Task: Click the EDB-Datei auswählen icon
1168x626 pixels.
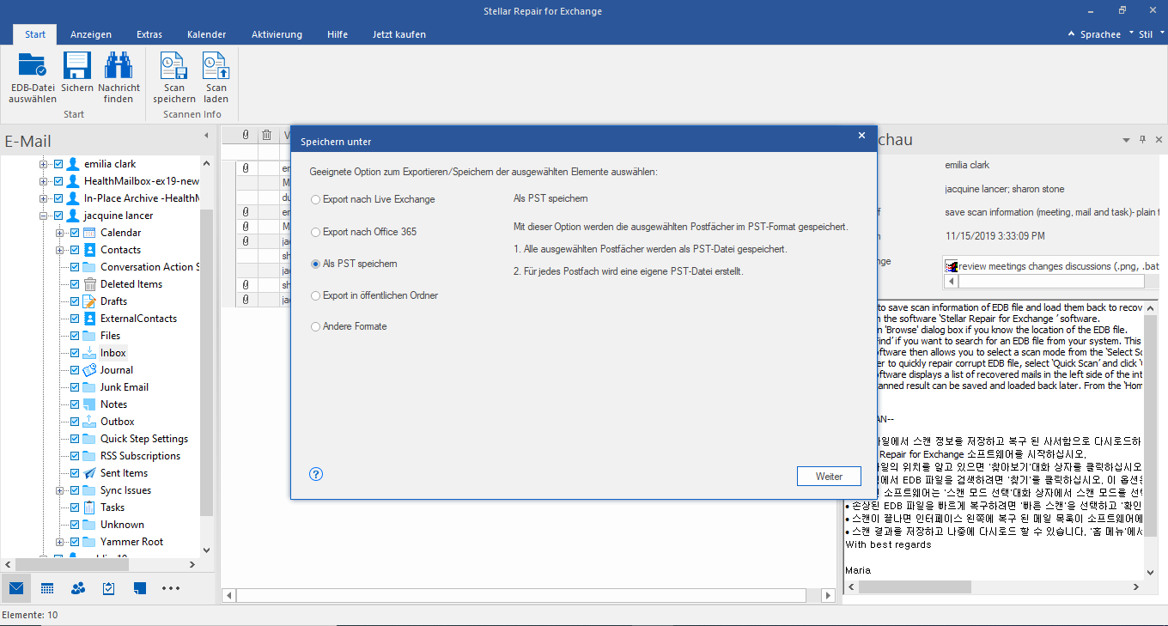Action: [x=33, y=67]
